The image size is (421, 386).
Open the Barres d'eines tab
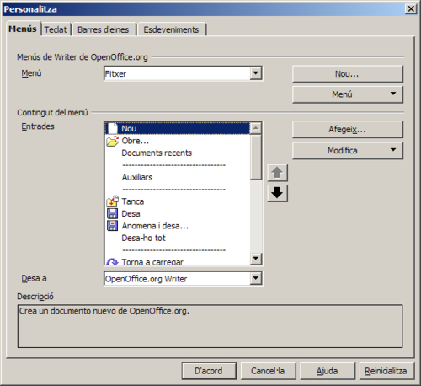tap(104, 29)
